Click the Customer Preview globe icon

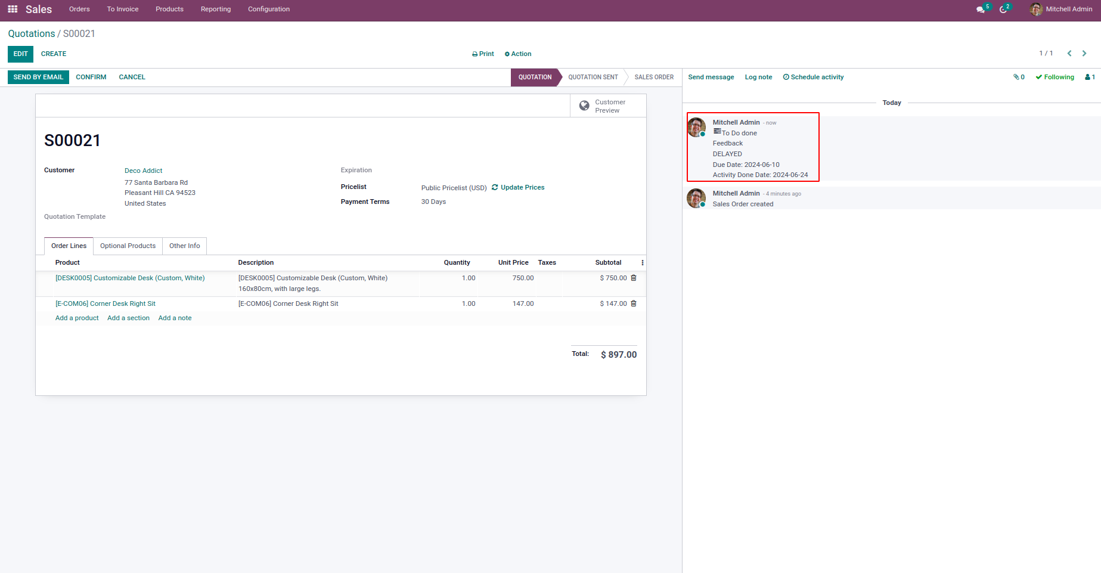coord(584,106)
